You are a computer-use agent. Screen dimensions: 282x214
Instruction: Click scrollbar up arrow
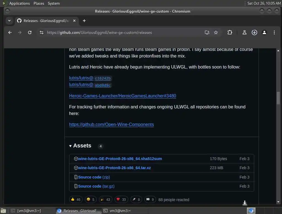[278, 51]
